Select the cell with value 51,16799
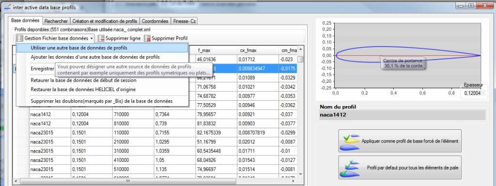The height and width of the screenshot is (186, 496). (216, 142)
